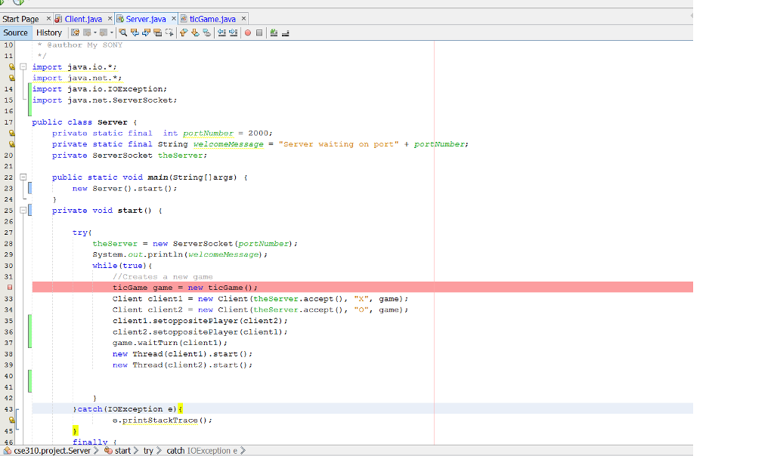
Task: Click the History view button
Action: click(49, 32)
